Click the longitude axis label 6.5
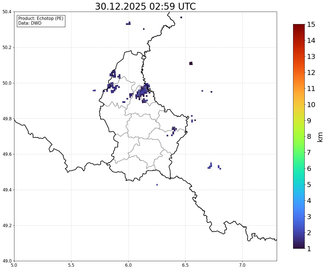 click(x=185, y=265)
